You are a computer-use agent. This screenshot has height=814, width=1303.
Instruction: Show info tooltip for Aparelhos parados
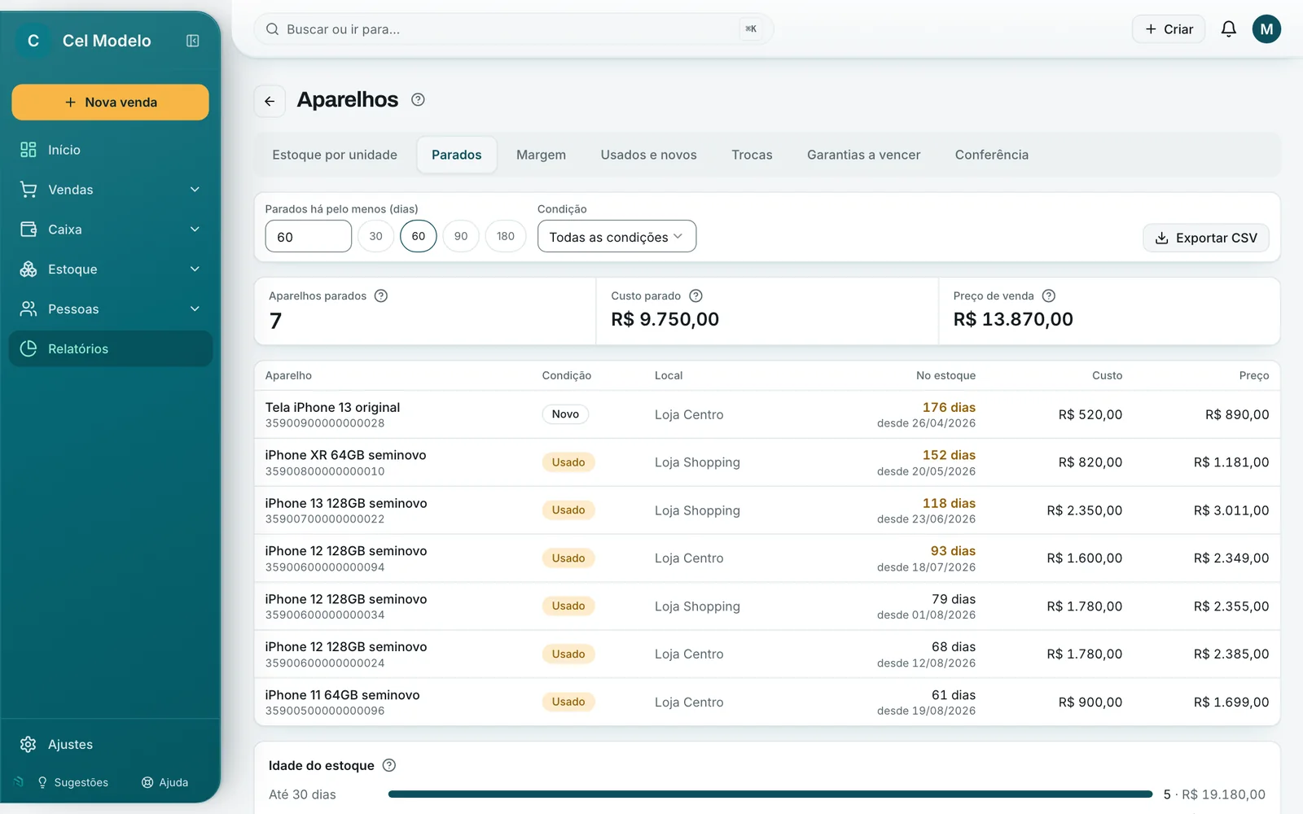click(380, 295)
